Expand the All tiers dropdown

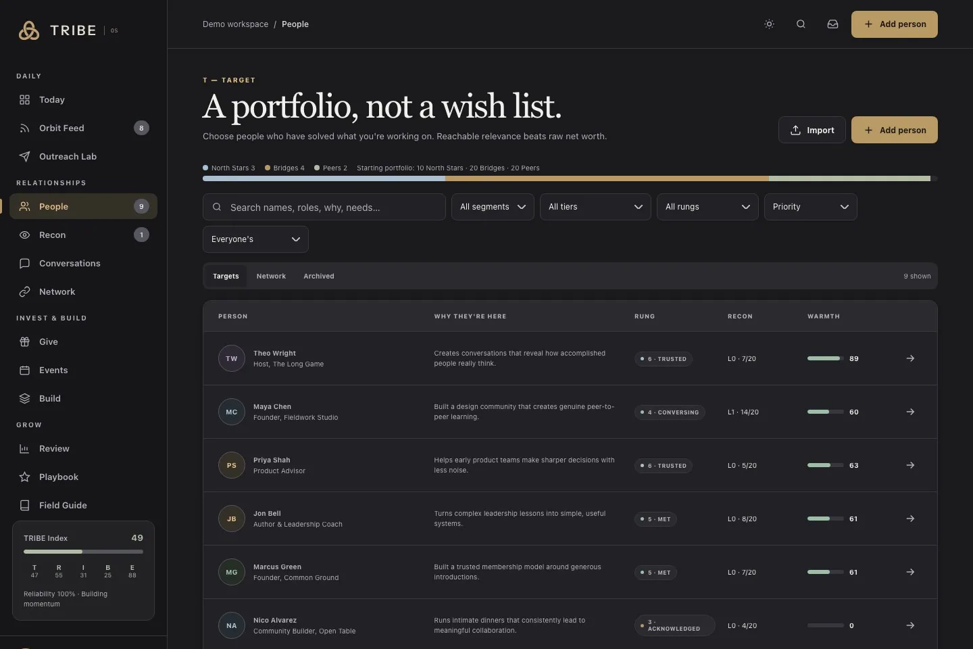pos(595,207)
